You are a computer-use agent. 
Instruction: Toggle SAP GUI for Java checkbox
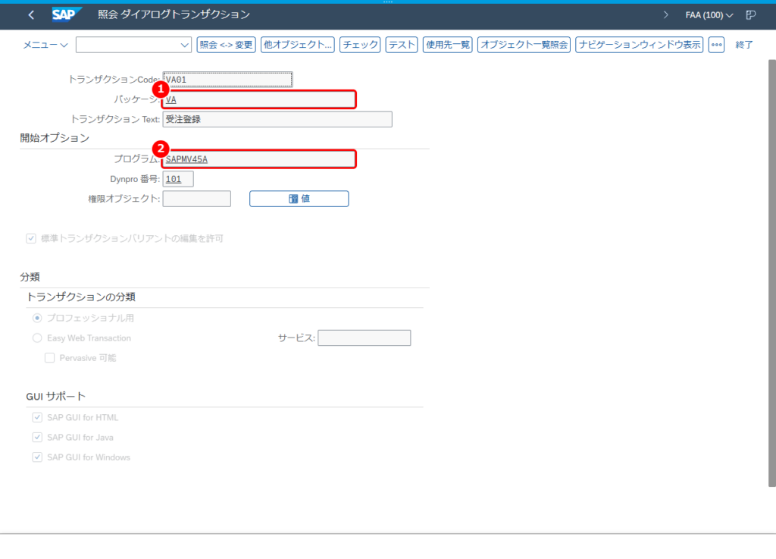(37, 437)
